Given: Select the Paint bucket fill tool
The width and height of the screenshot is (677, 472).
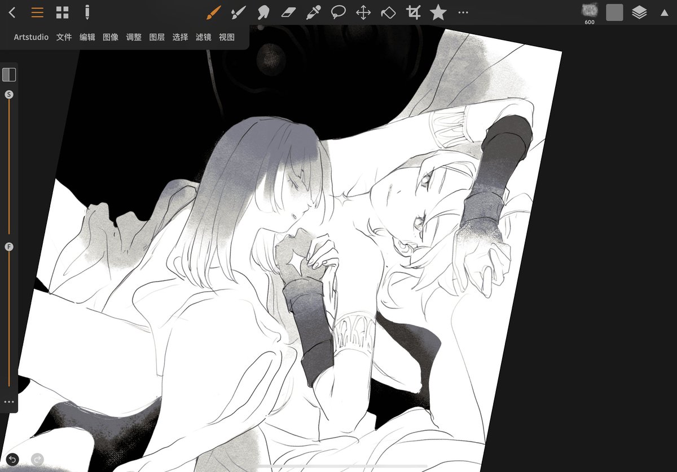Looking at the screenshot, I should pos(388,12).
